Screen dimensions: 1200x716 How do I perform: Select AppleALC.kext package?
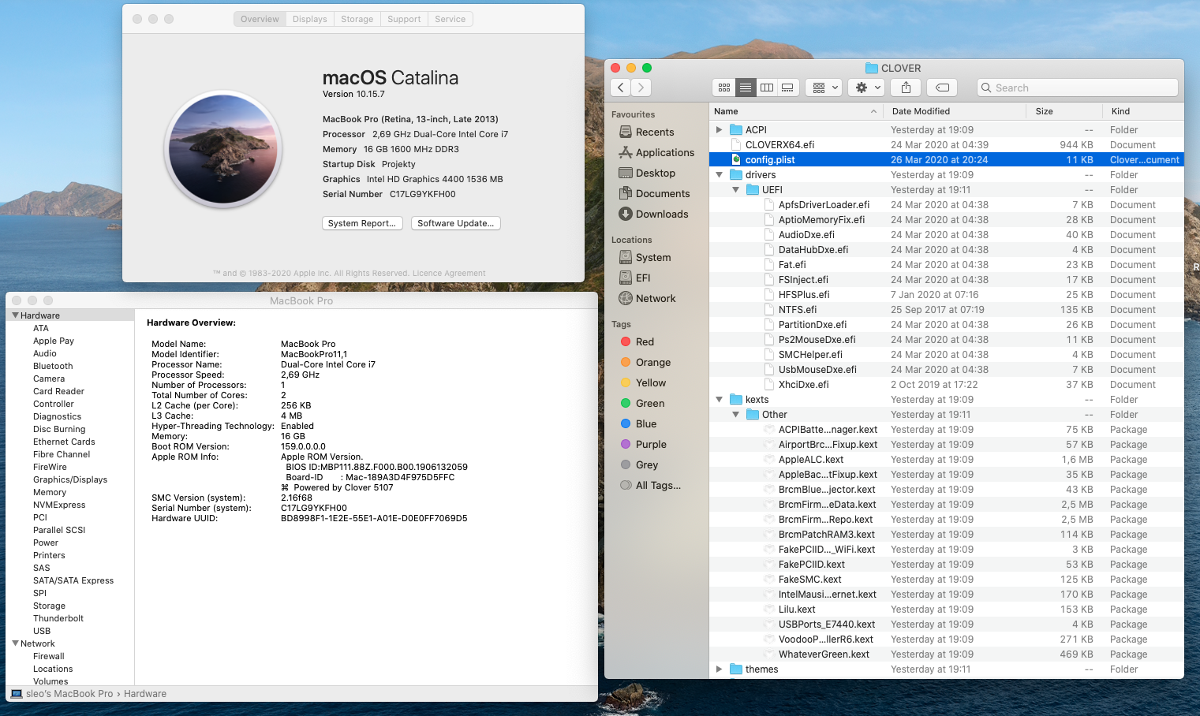tap(946, 459)
